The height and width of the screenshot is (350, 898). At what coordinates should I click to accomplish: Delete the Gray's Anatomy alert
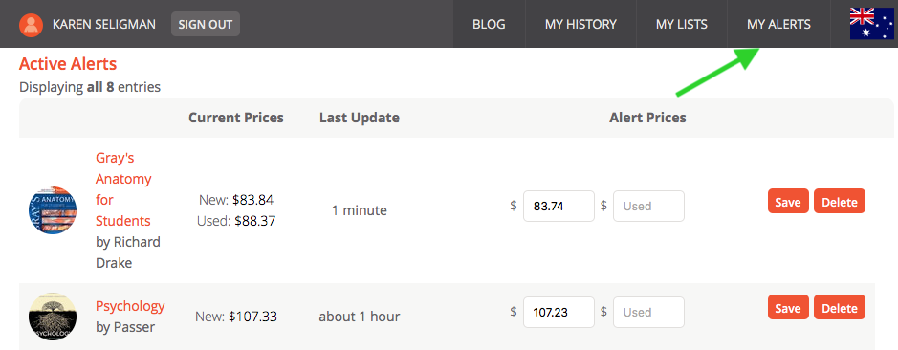tap(840, 201)
